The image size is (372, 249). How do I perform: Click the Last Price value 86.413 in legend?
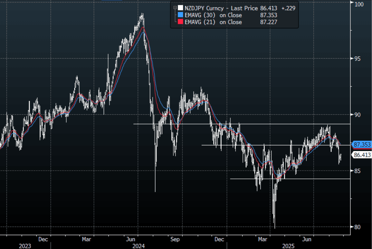(269, 8)
